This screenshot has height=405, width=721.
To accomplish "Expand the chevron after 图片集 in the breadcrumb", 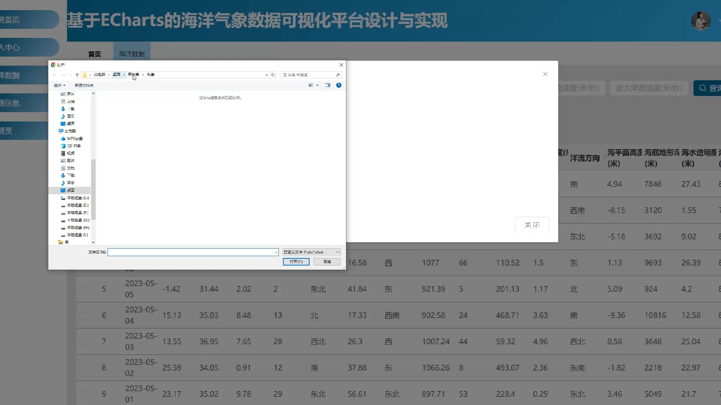I will 143,75.
